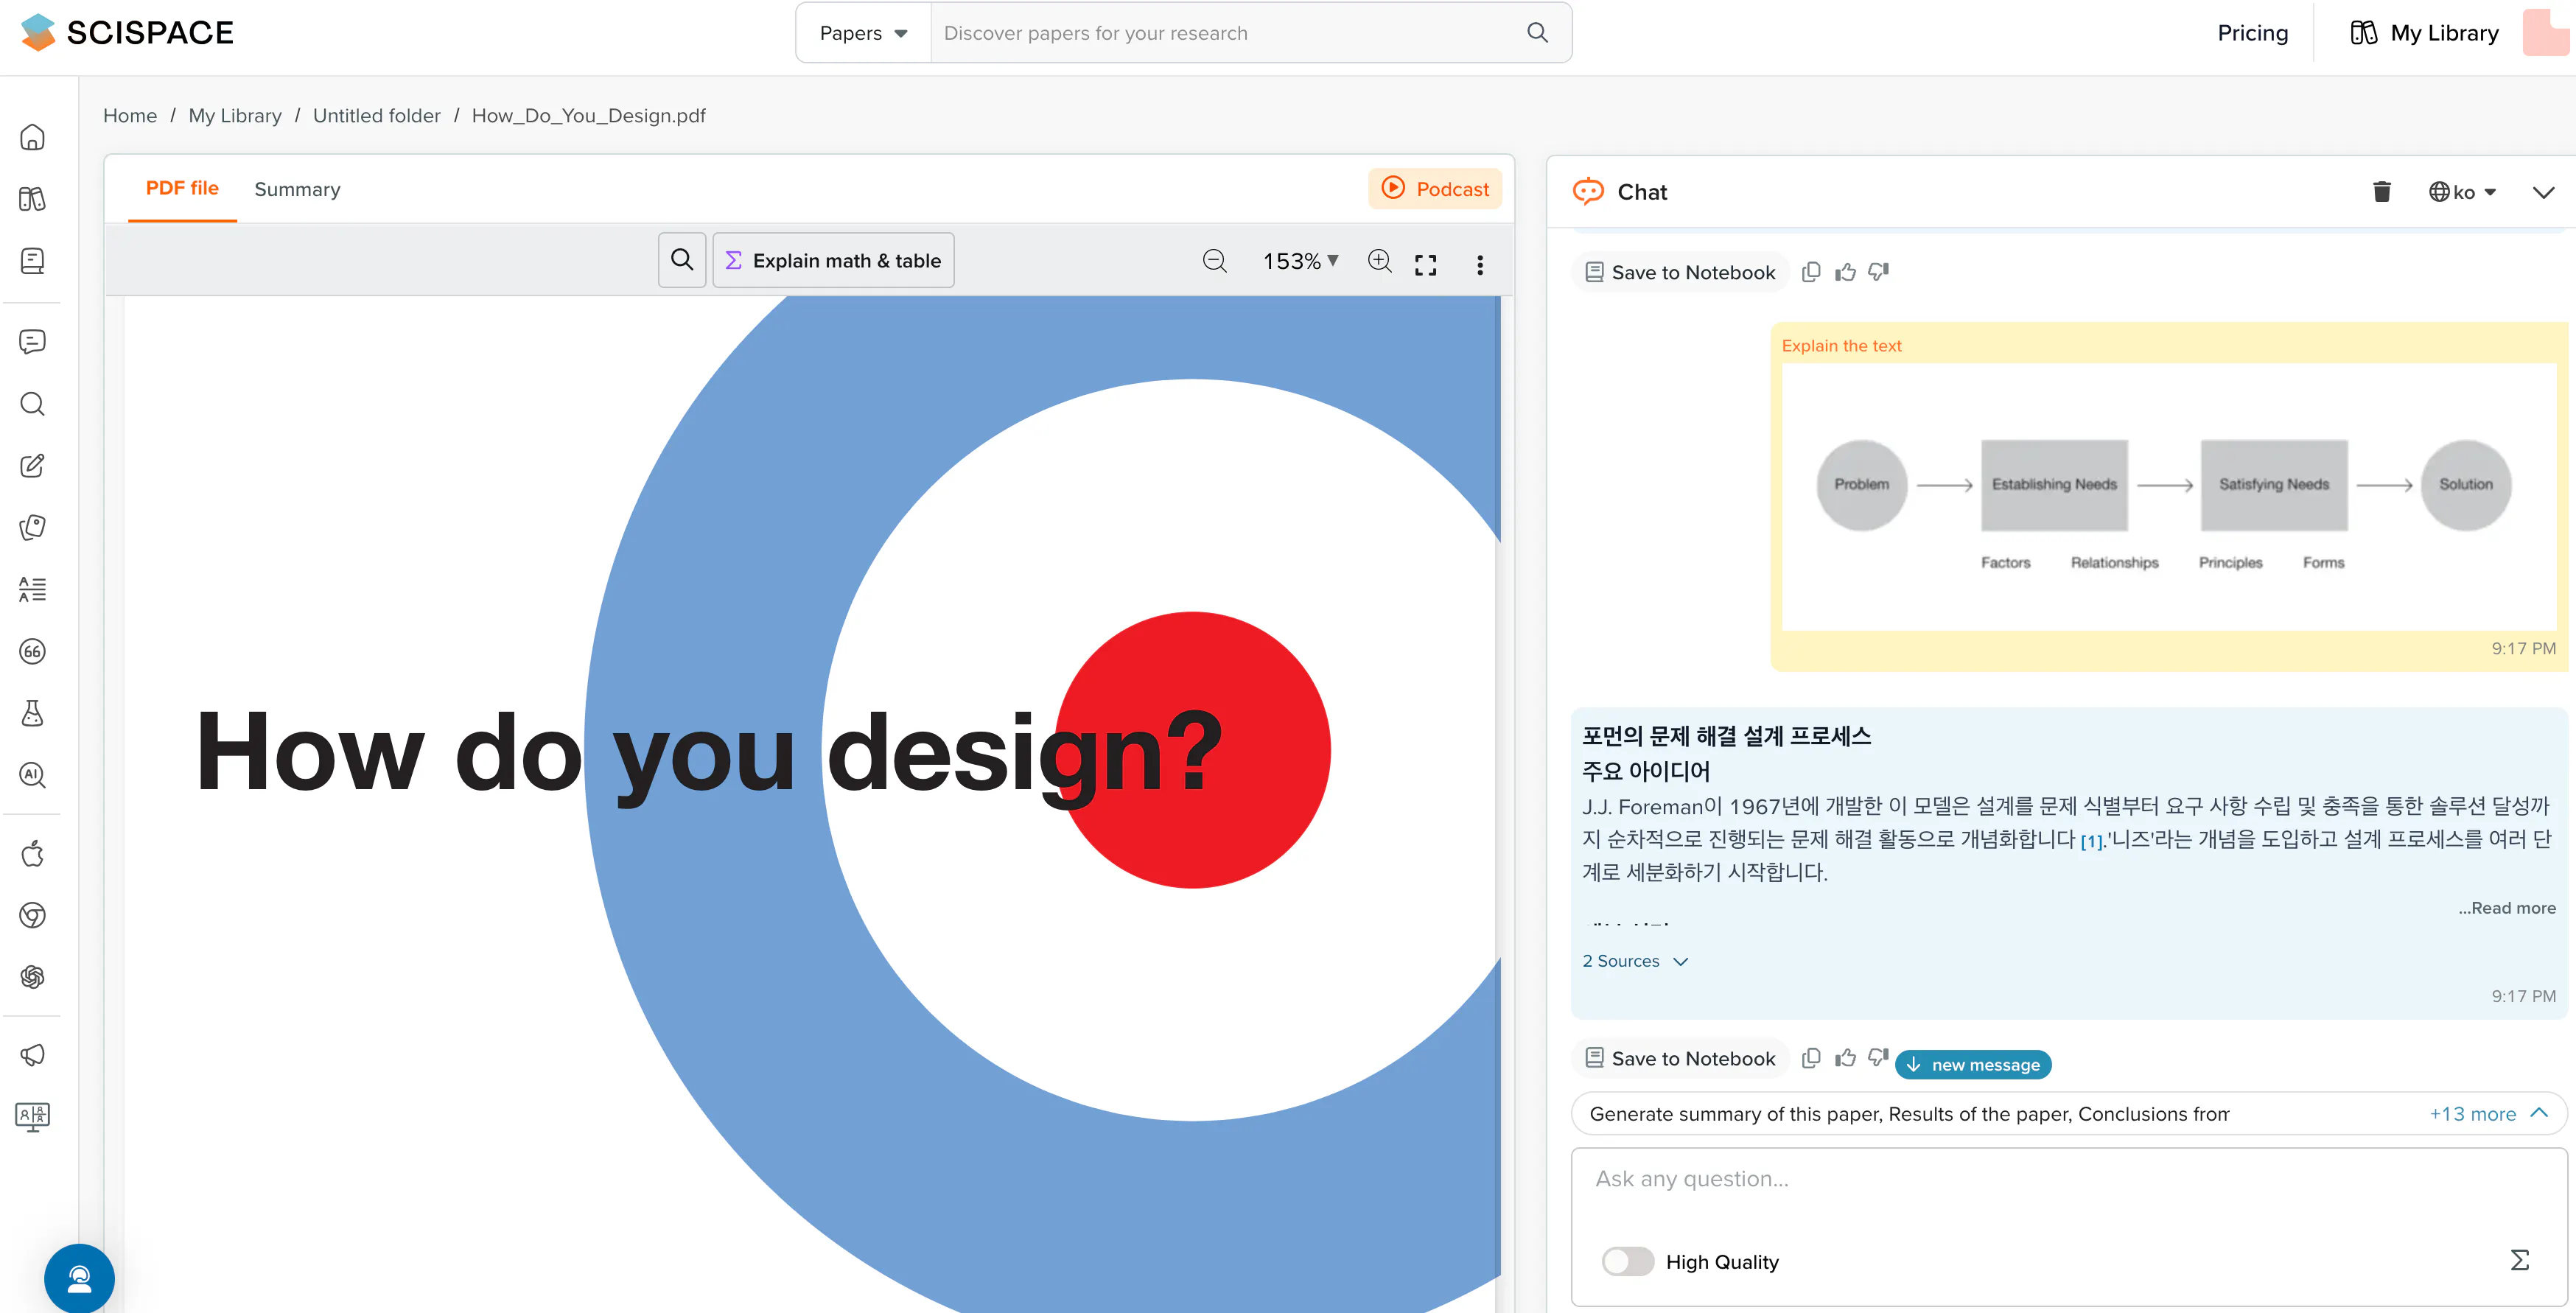Image resolution: width=2576 pixels, height=1313 pixels.
Task: Zoom in the PDF with plus icon
Action: (1379, 261)
